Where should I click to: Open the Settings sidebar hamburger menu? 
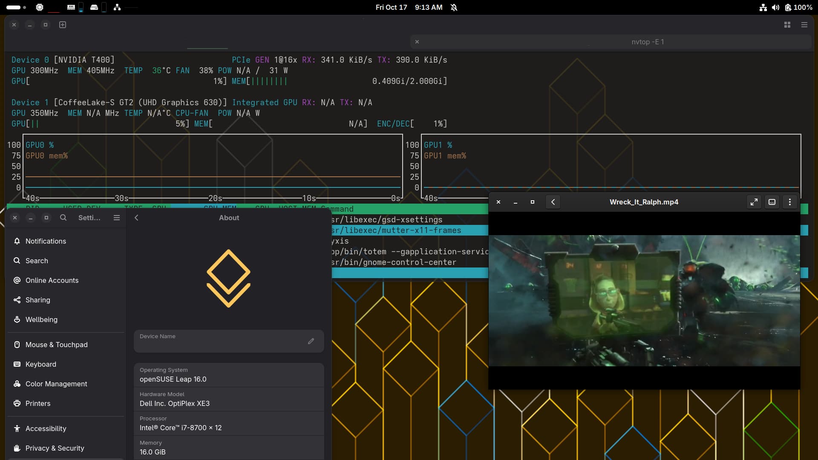[x=116, y=218]
